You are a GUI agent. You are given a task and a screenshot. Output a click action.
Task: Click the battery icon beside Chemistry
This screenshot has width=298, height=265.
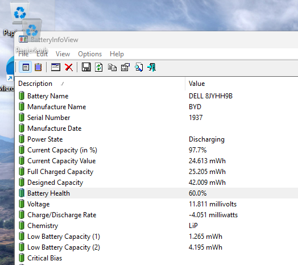coord(22,225)
